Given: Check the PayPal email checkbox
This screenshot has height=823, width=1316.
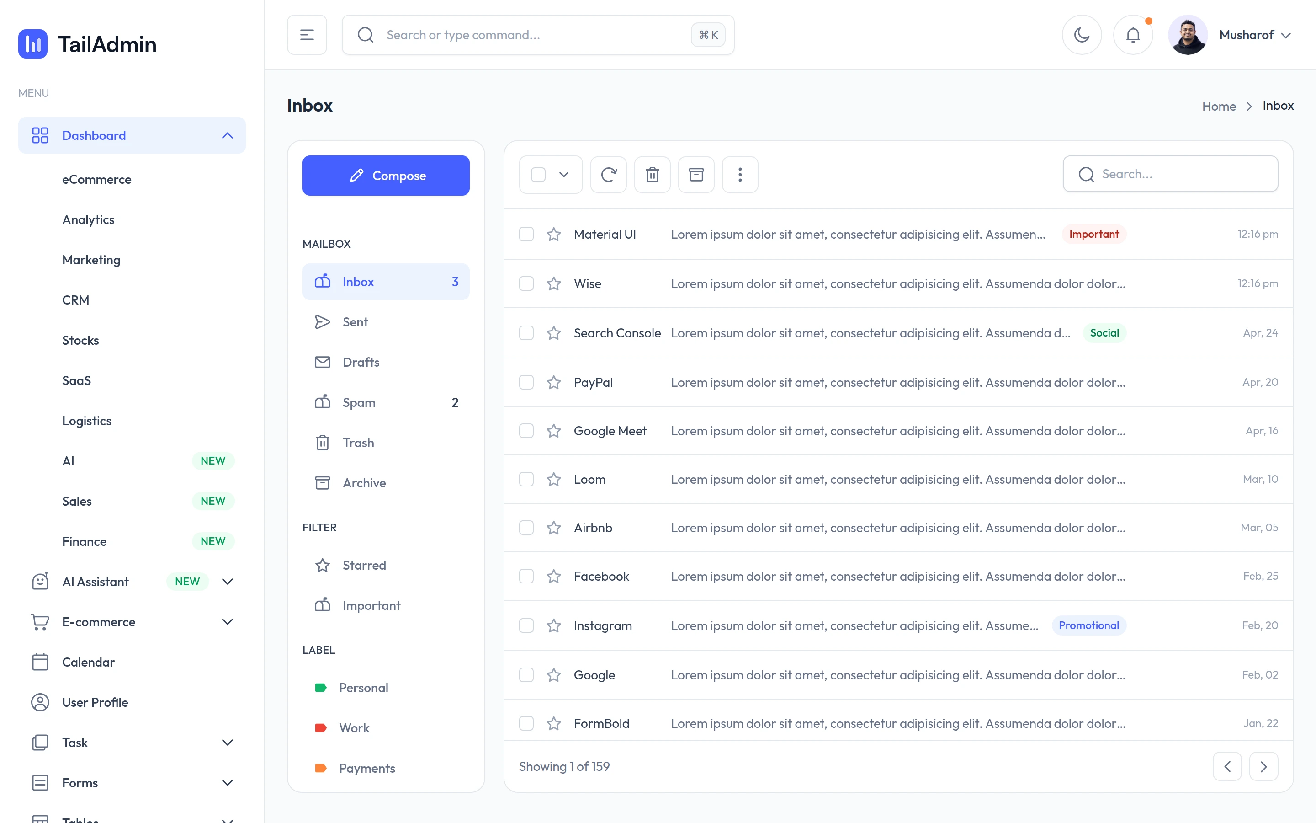Looking at the screenshot, I should 526,382.
